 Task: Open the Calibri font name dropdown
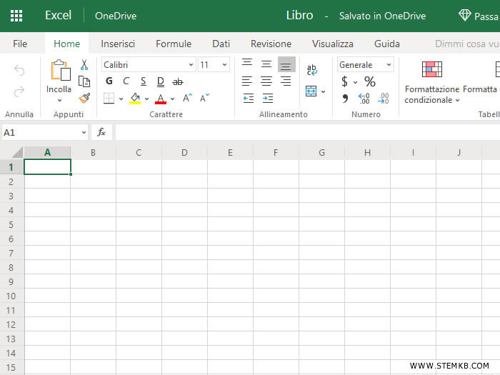tap(148, 65)
